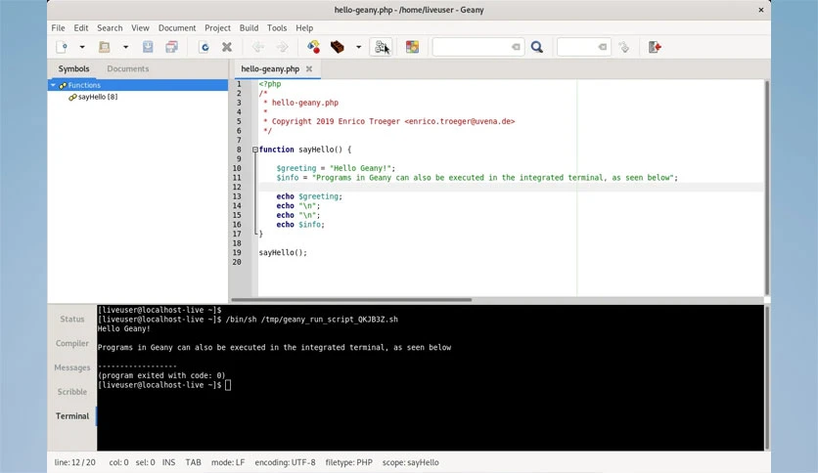Show recent files dropdown arrow
This screenshot has width=818, height=473.
click(125, 48)
